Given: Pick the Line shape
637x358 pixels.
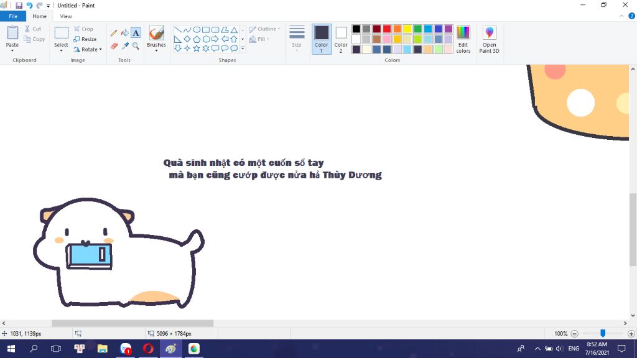Looking at the screenshot, I should (178, 30).
